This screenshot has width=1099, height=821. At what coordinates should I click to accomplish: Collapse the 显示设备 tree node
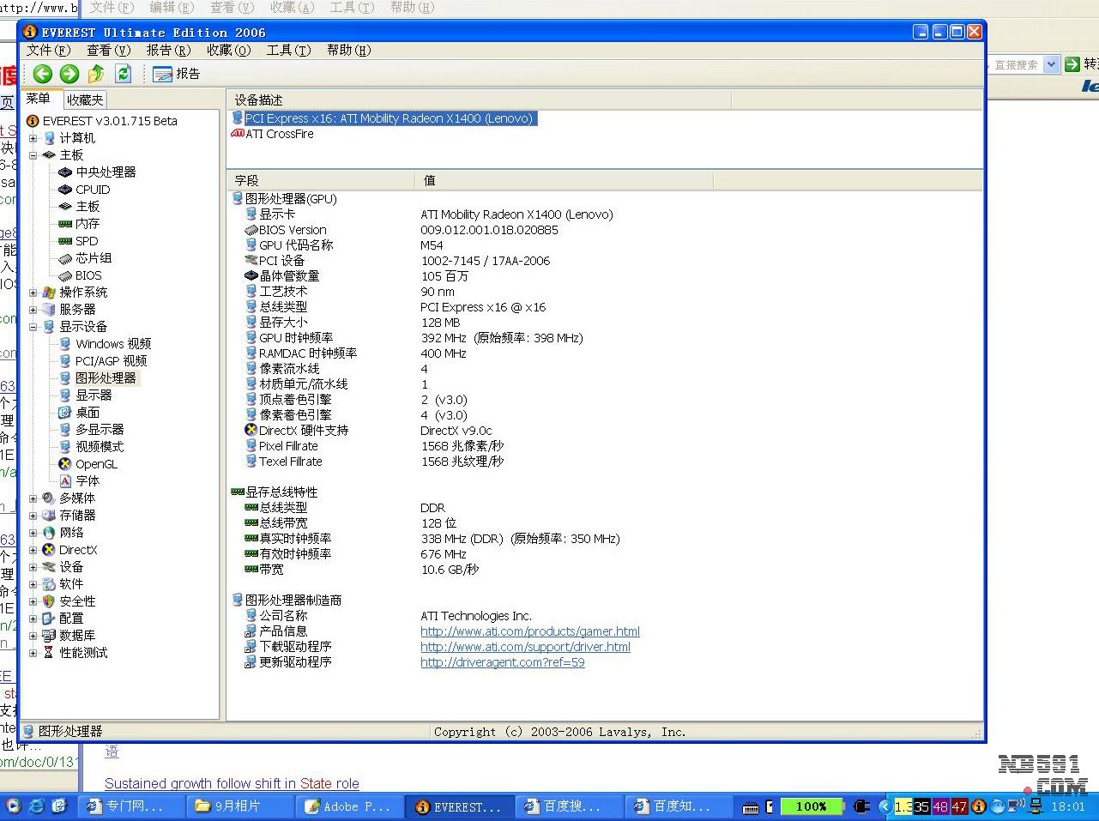click(33, 327)
